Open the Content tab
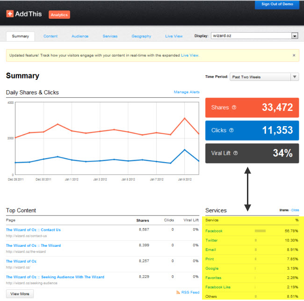 (51, 36)
